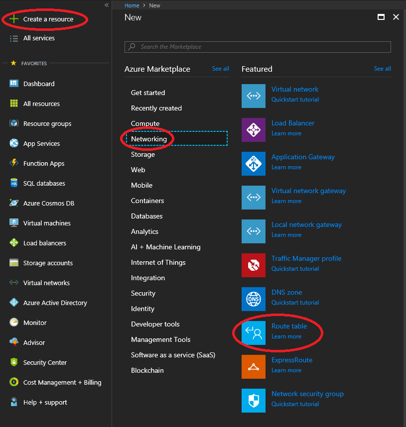Click the Virtual network featured tile icon
Viewport: 406px width, 427px height.
point(253,96)
